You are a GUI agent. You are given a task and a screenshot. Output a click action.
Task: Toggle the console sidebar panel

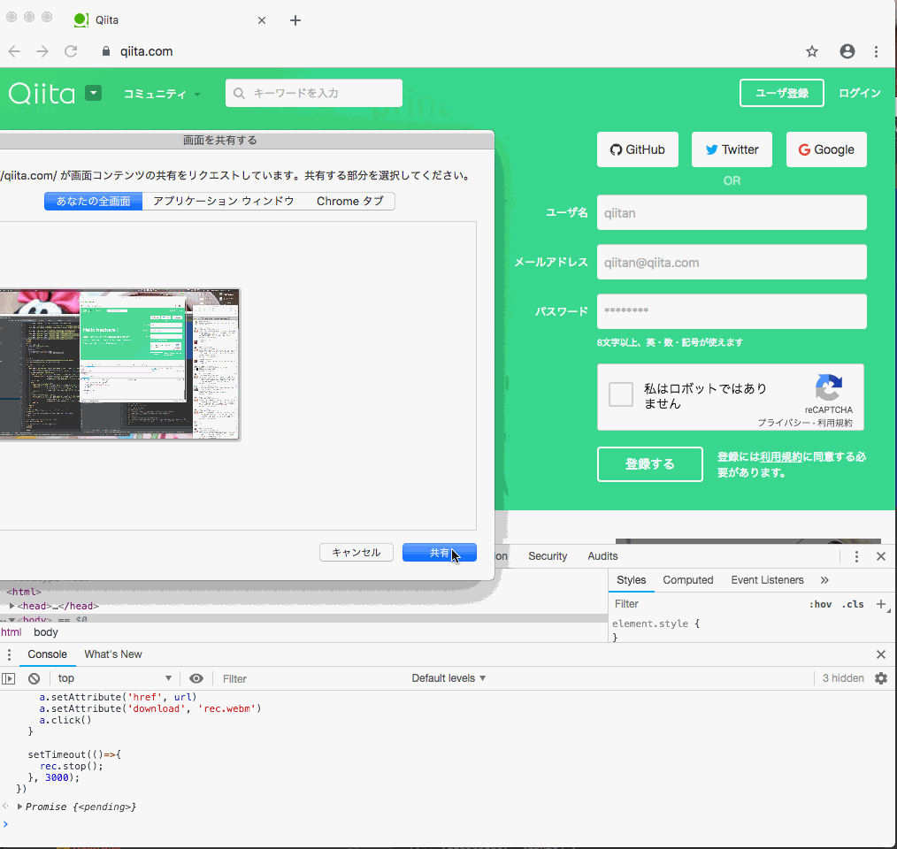coord(9,678)
